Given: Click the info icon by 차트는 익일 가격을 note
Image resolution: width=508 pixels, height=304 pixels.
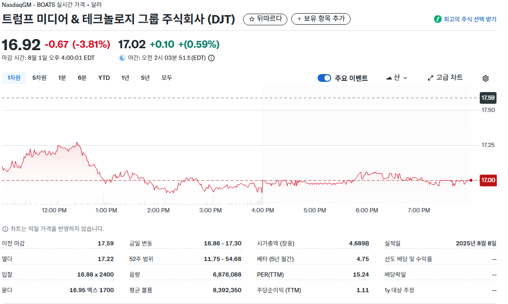Looking at the screenshot, I should (x=5, y=229).
